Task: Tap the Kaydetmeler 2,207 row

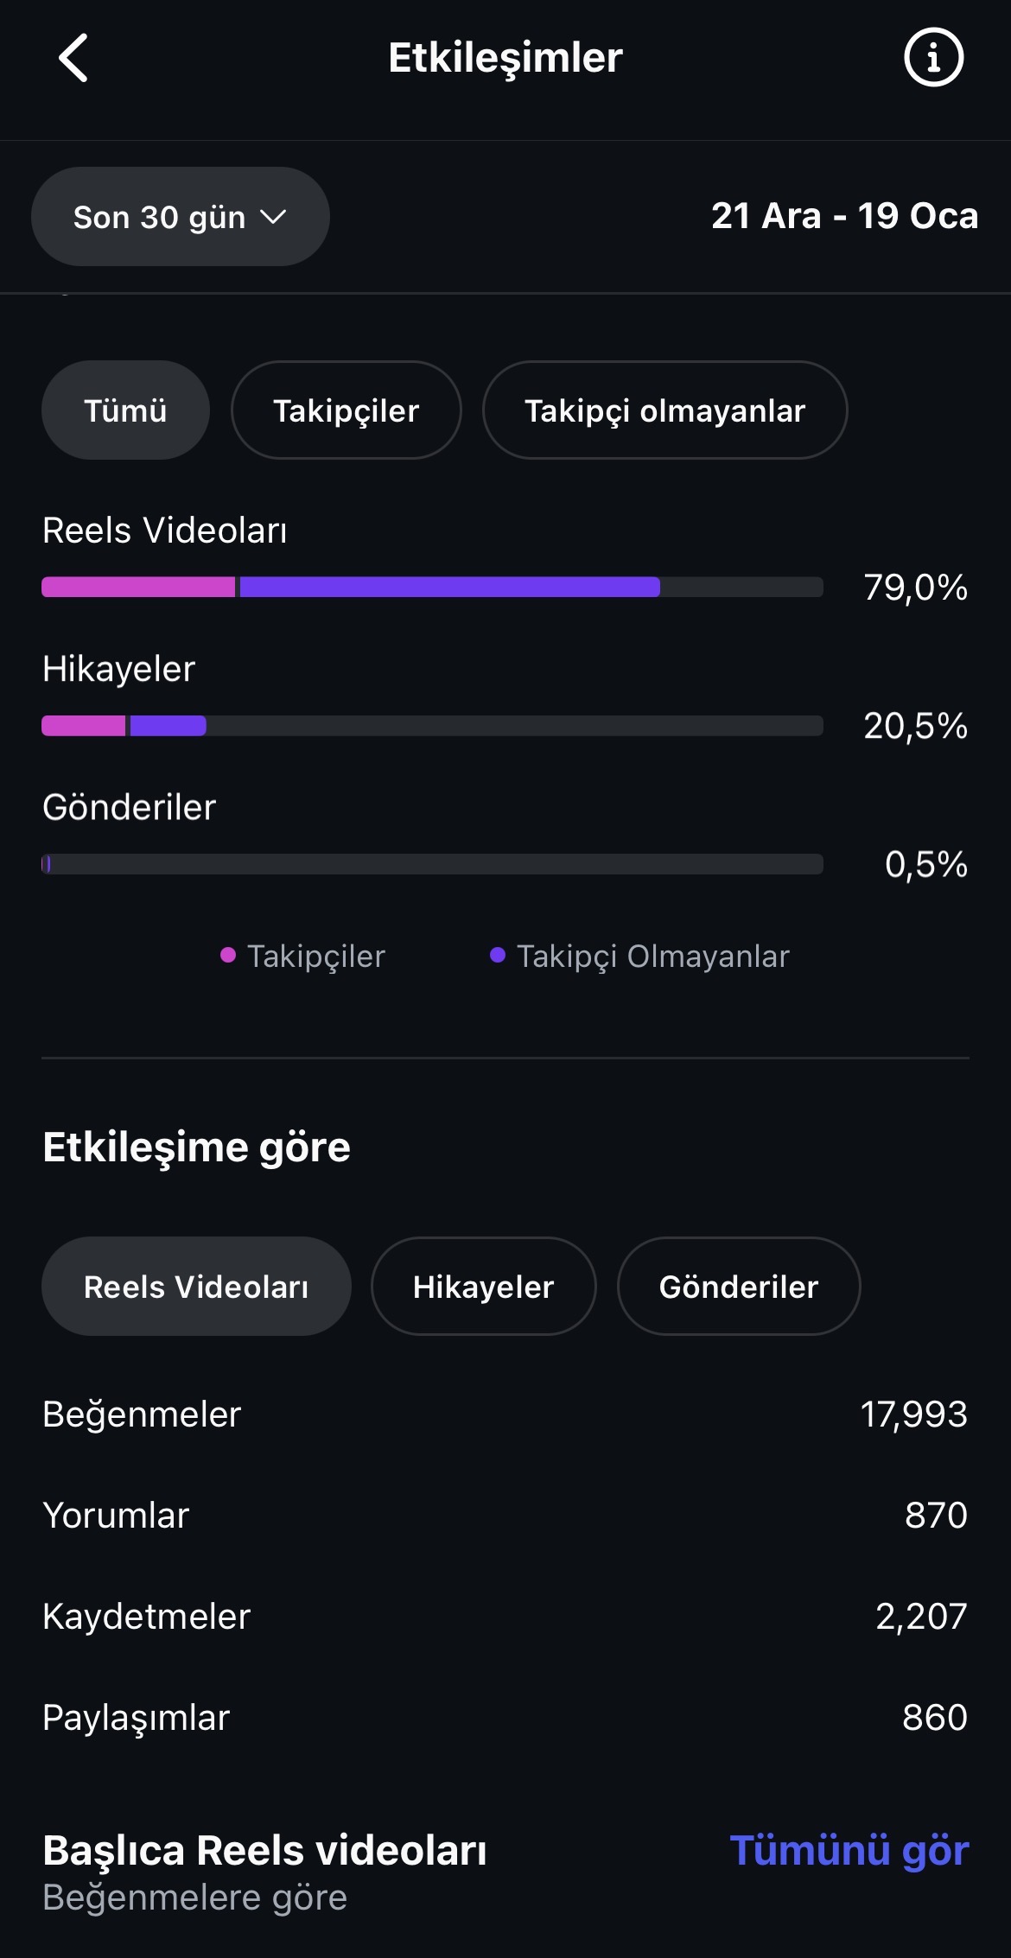Action: [505, 1616]
